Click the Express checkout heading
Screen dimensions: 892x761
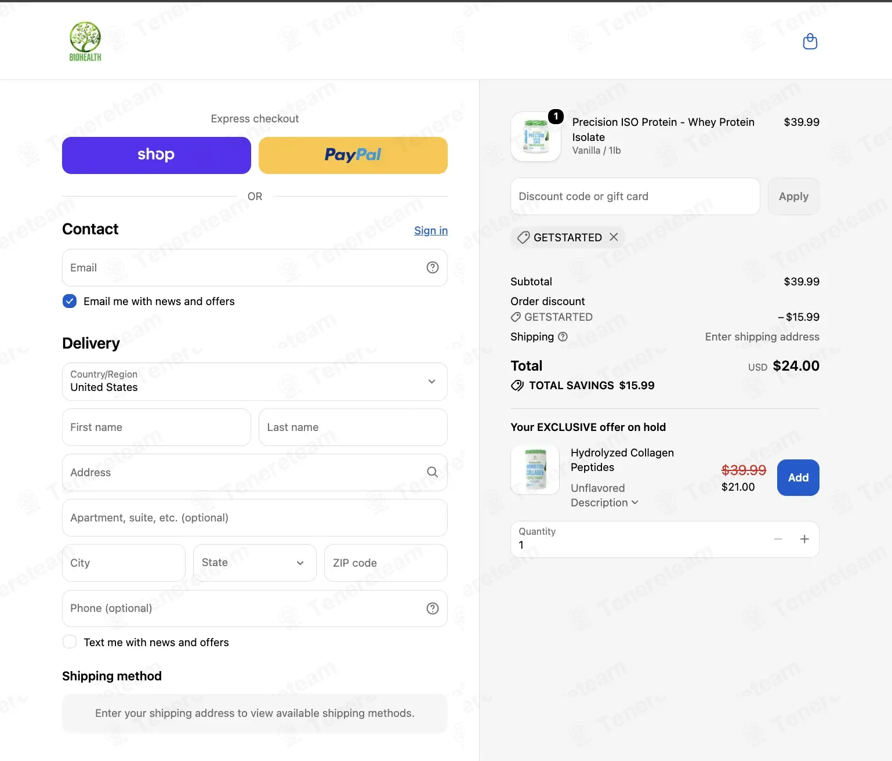[x=255, y=119]
